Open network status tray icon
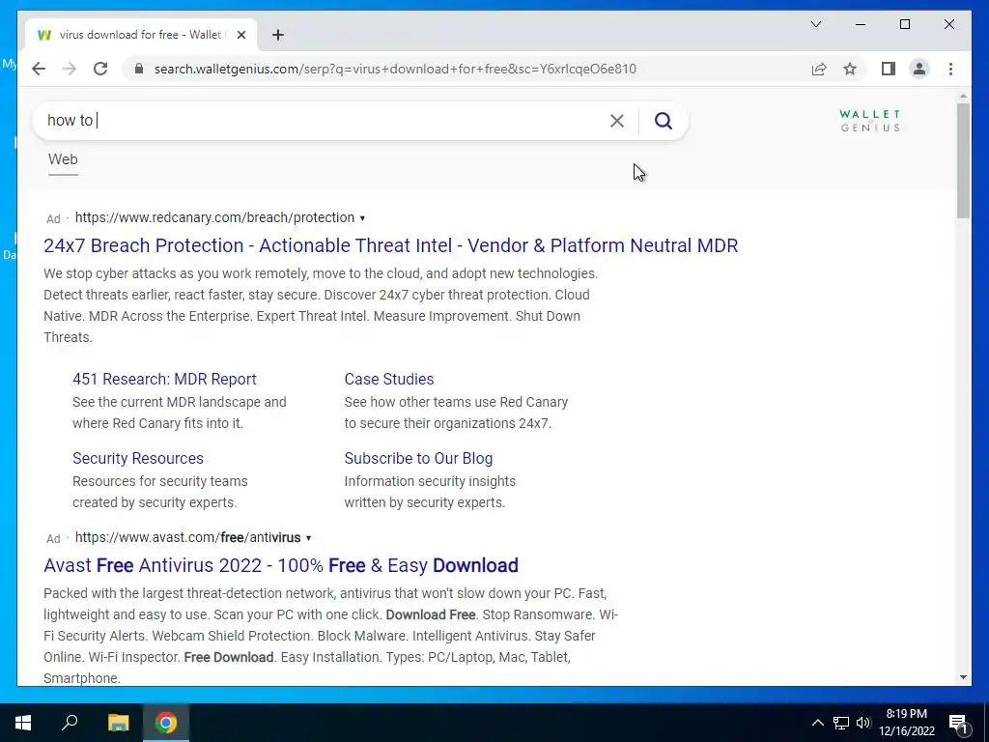Screen dimensions: 989x742 (x=841, y=723)
